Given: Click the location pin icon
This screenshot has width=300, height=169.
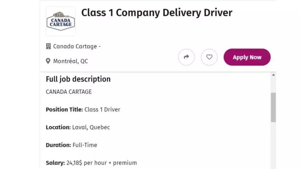Looking at the screenshot, I should click(48, 61).
